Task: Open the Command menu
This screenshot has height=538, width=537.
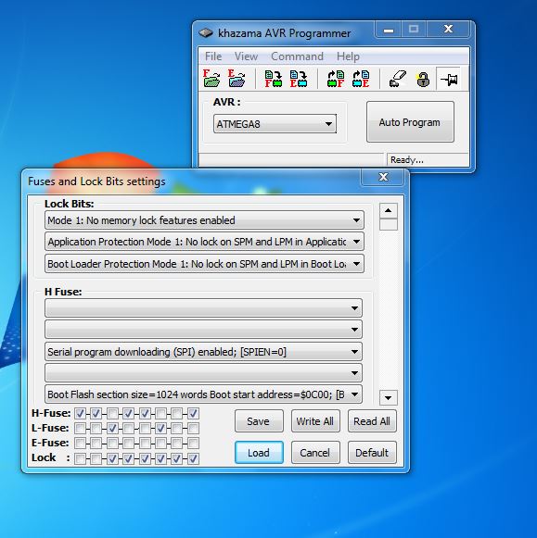Action: (x=297, y=56)
